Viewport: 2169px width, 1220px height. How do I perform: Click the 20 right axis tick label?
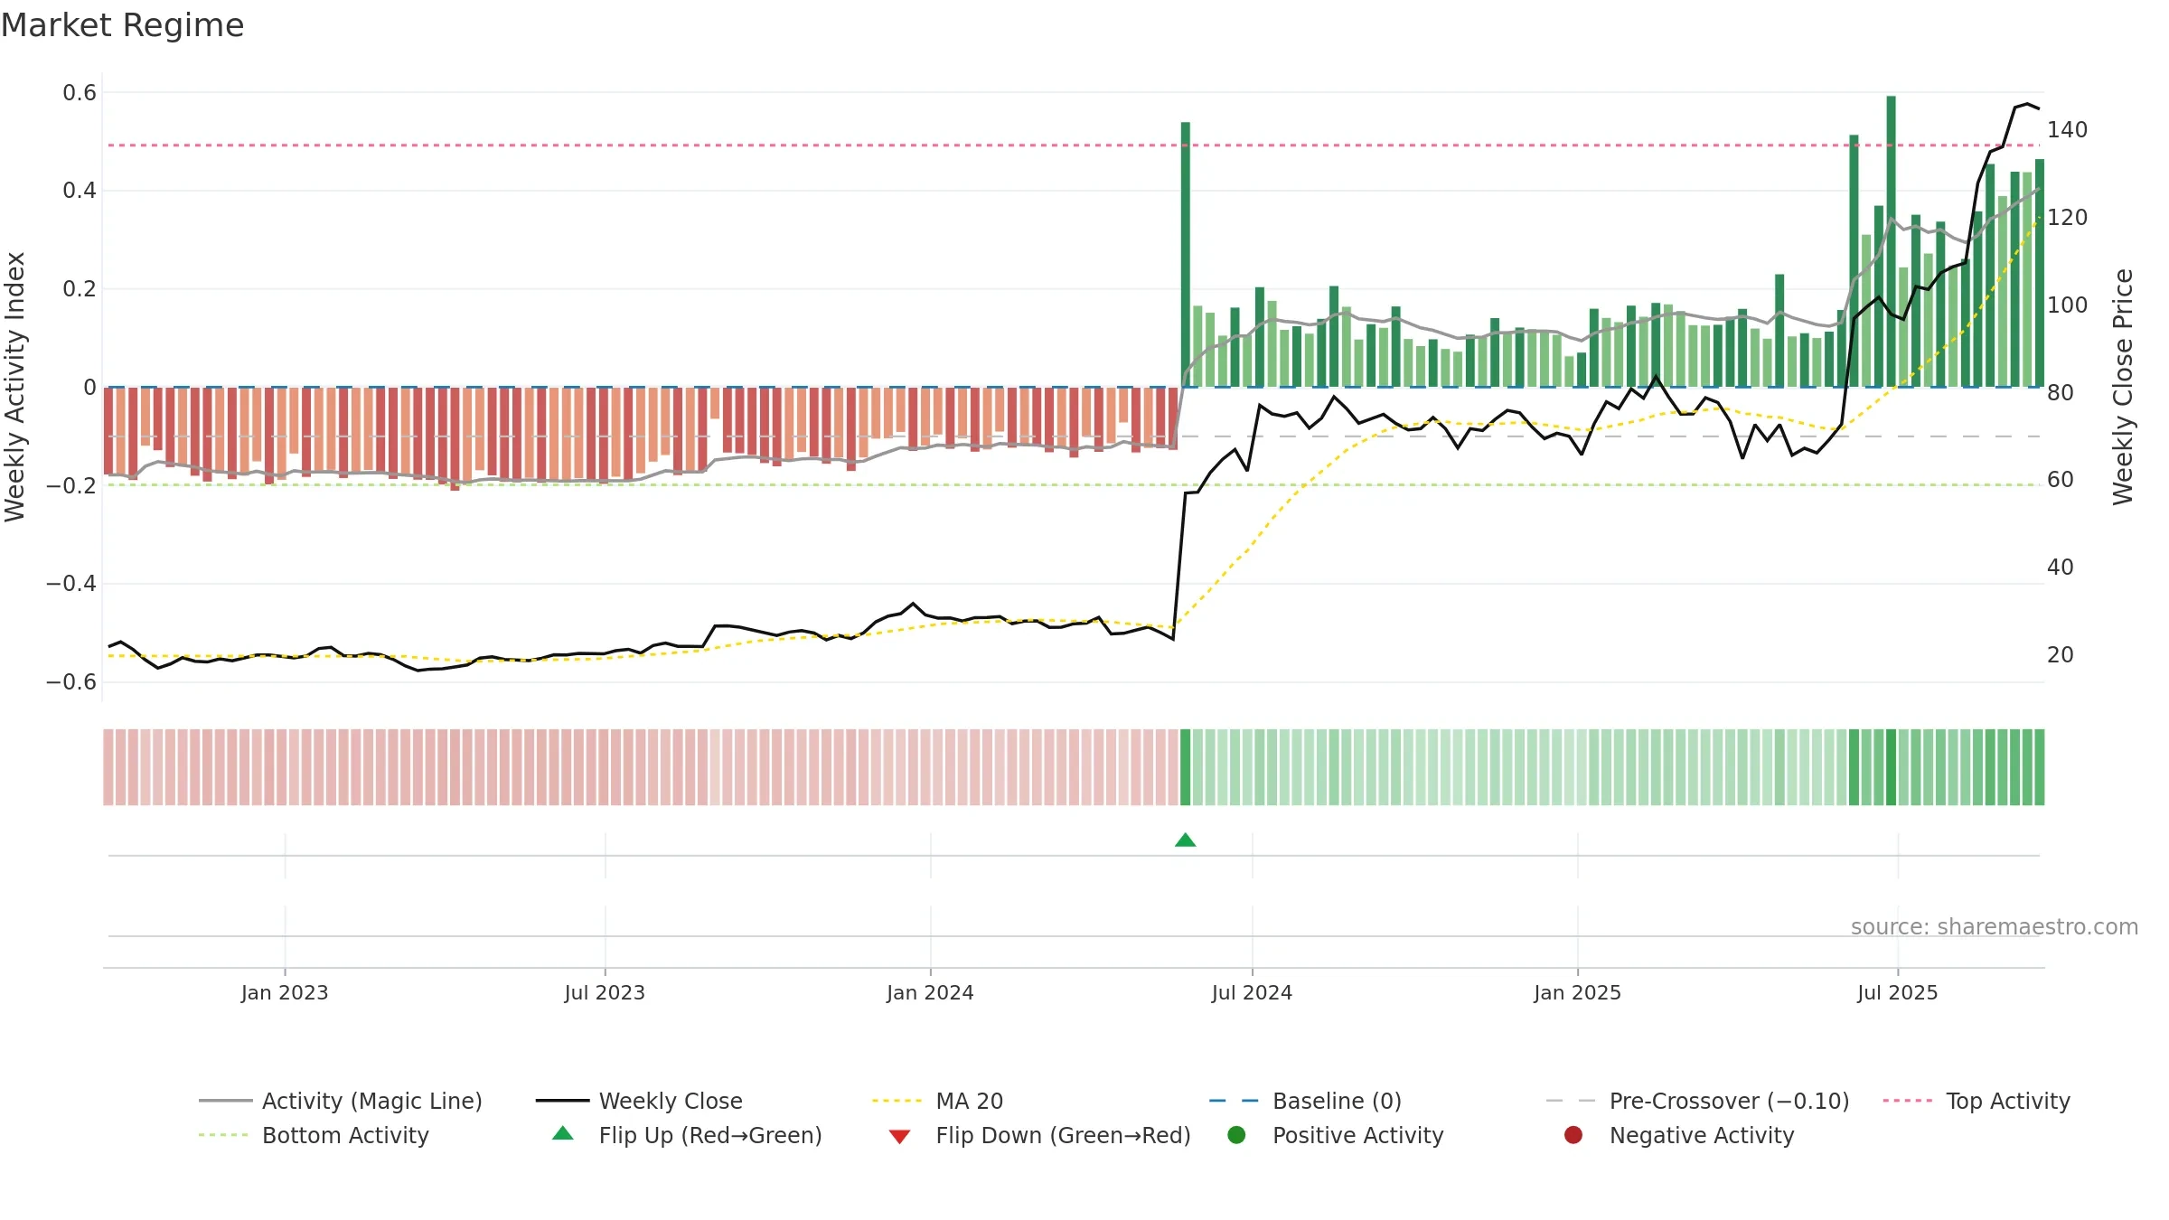click(2061, 655)
